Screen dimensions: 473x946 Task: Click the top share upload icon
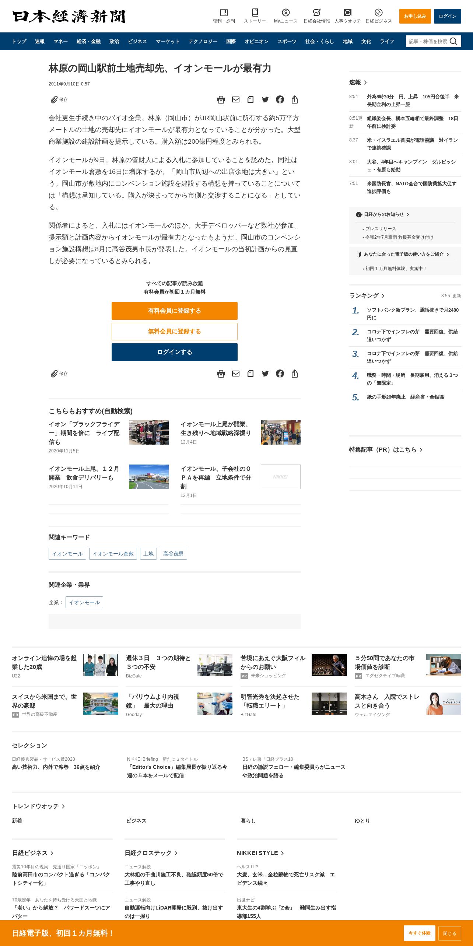coord(295,99)
